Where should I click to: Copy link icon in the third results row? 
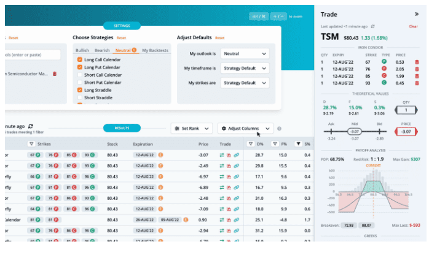(236, 176)
